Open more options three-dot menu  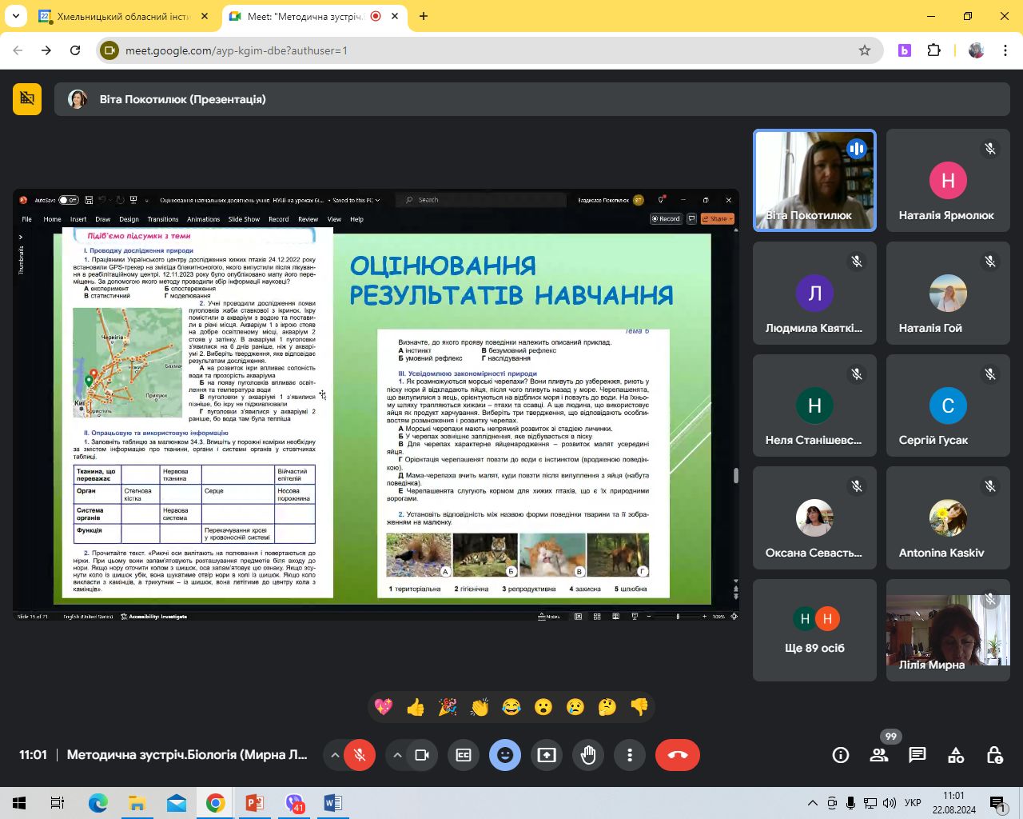click(x=630, y=755)
